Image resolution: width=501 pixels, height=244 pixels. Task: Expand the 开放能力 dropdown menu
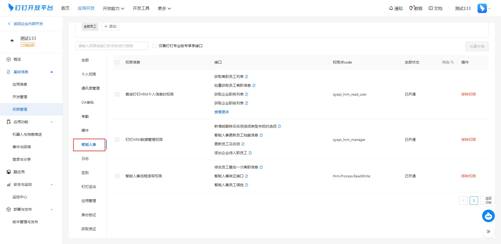click(x=113, y=8)
